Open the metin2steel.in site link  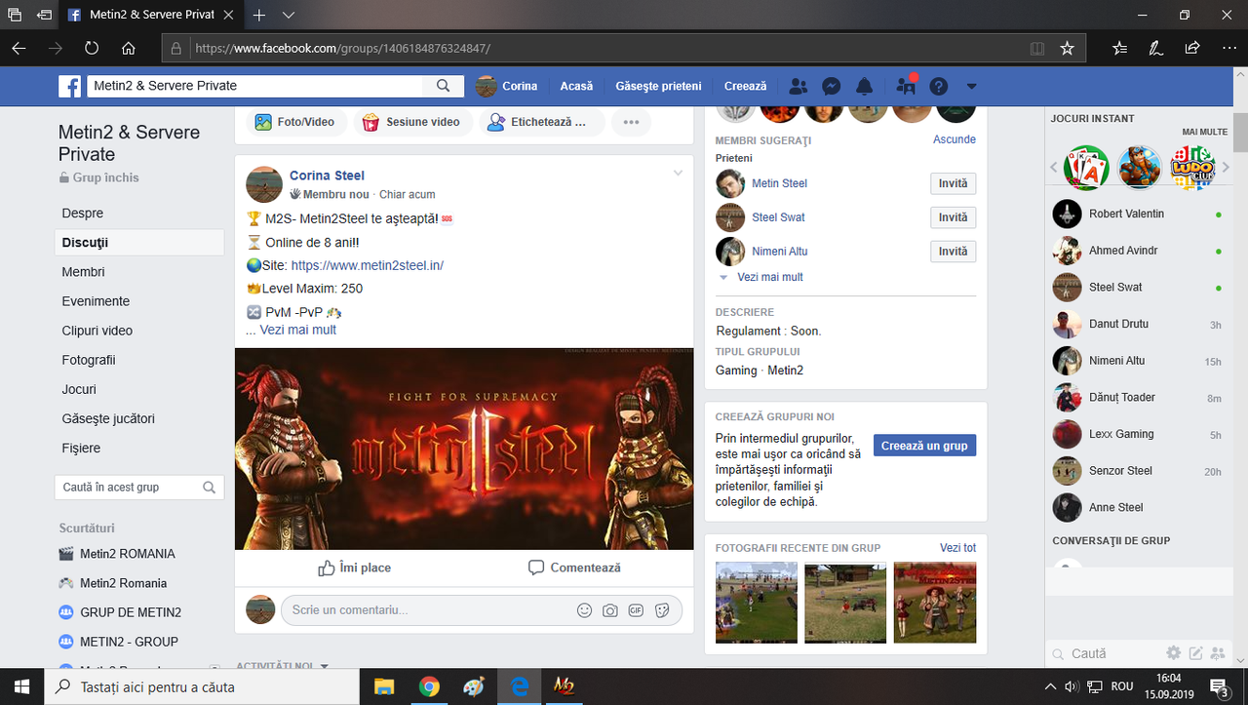pos(368,265)
